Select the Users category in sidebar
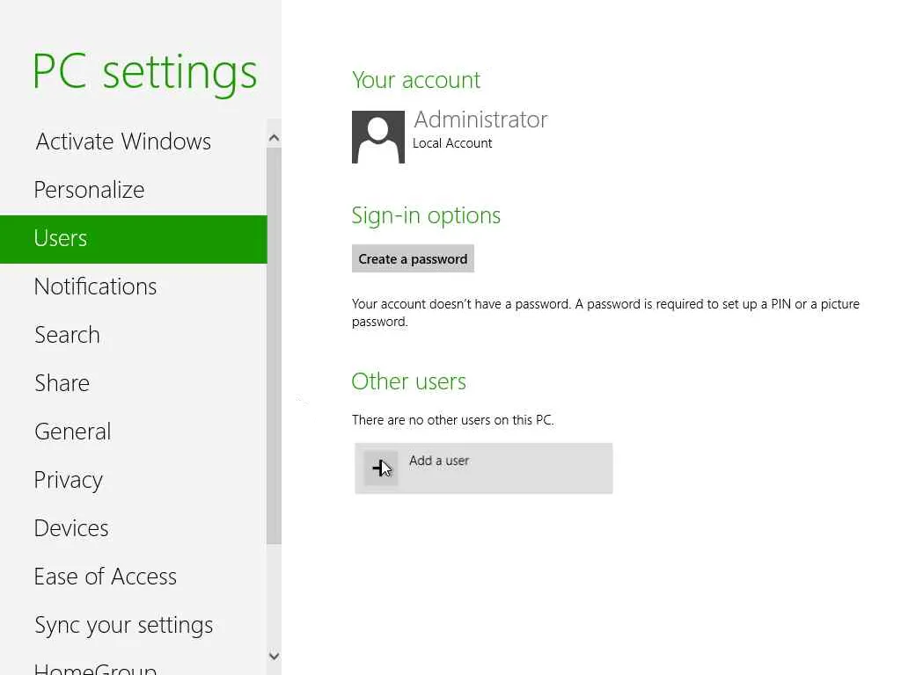 coord(61,238)
